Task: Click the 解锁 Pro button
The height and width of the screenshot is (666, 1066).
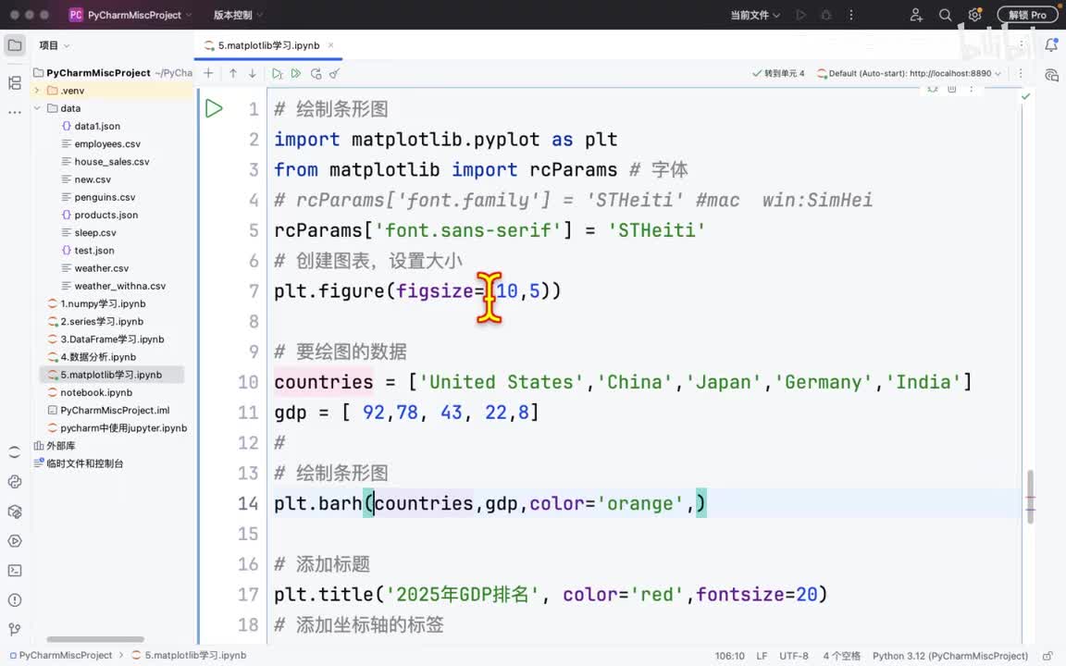Action: click(1027, 15)
